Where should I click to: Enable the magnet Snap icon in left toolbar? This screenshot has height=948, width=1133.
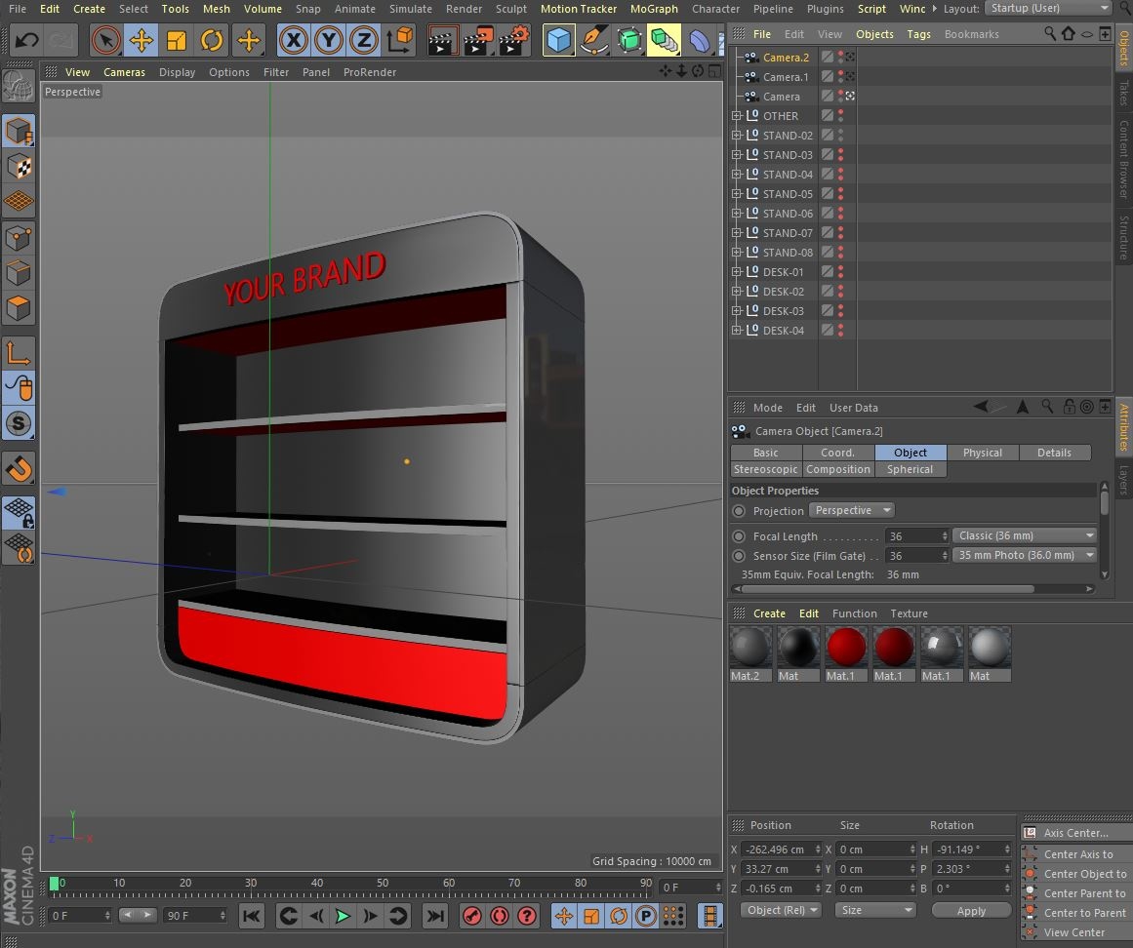point(19,469)
